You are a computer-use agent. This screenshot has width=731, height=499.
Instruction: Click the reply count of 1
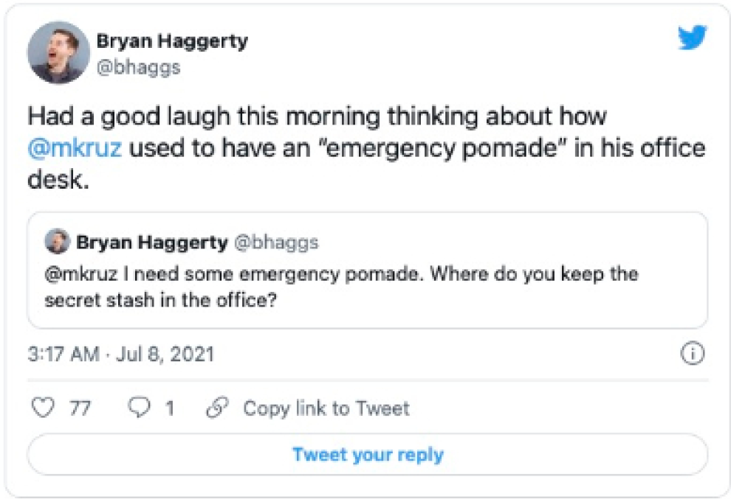coord(170,408)
